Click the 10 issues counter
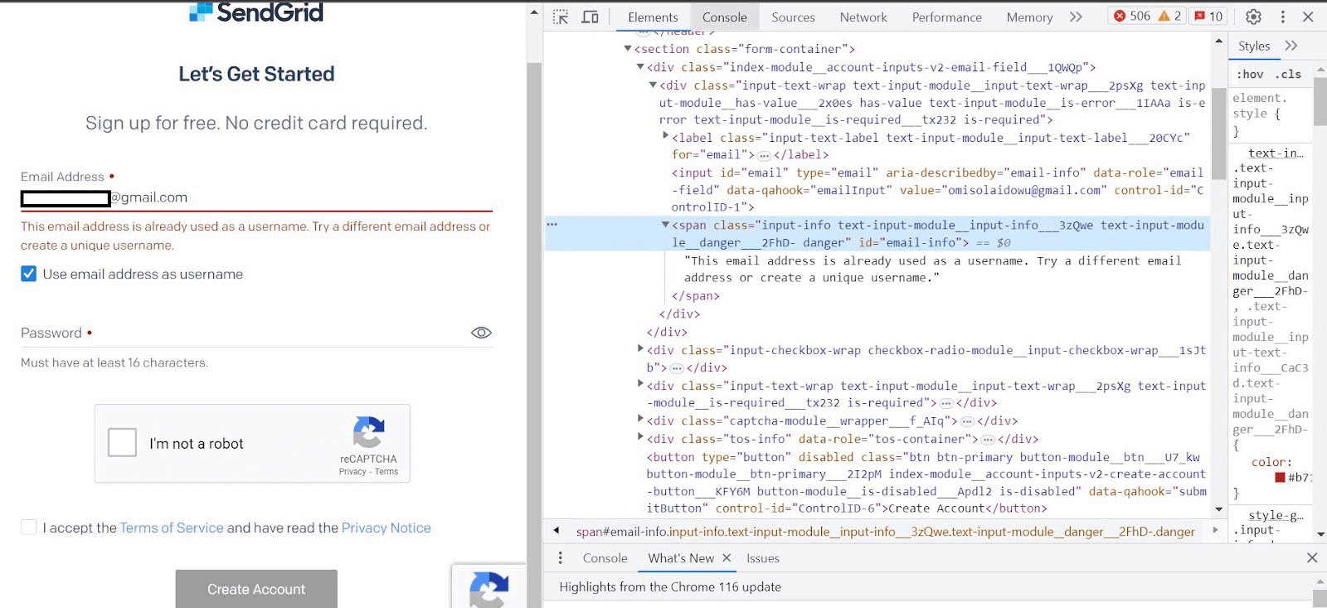Viewport: 1327px width, 608px height. coord(1208,16)
